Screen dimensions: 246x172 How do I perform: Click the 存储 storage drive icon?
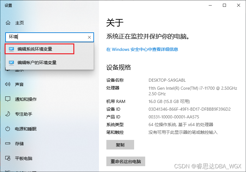[8, 143]
